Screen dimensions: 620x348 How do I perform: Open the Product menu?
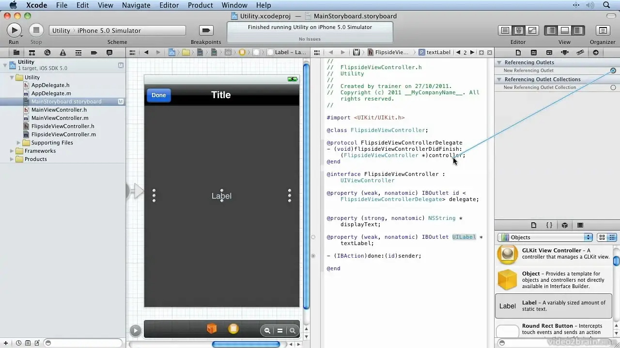(200, 5)
